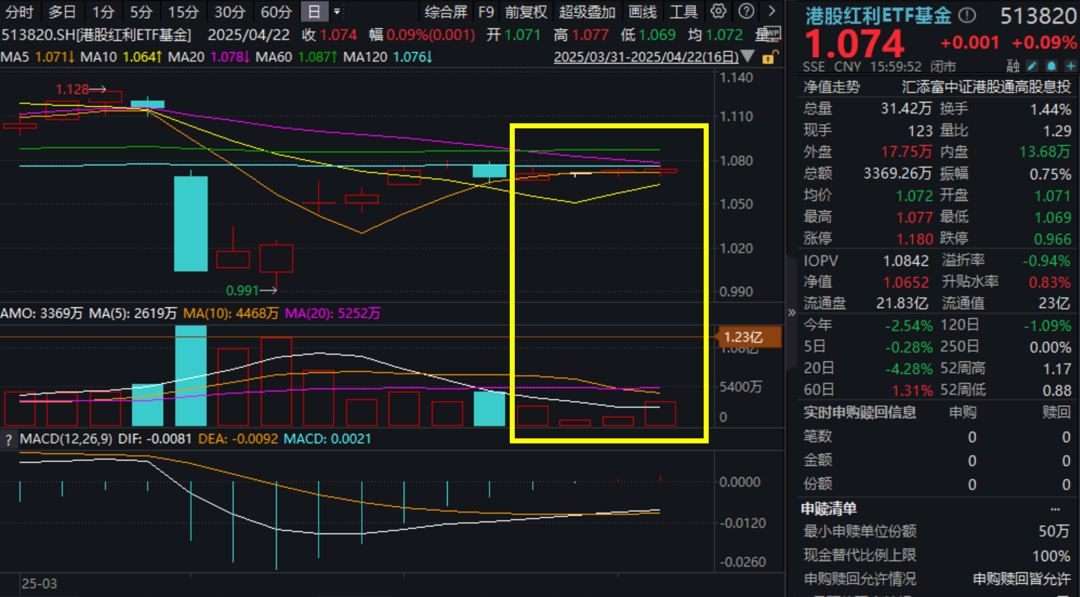Select the 1分 period tab
This screenshot has width=1080, height=597.
(103, 12)
